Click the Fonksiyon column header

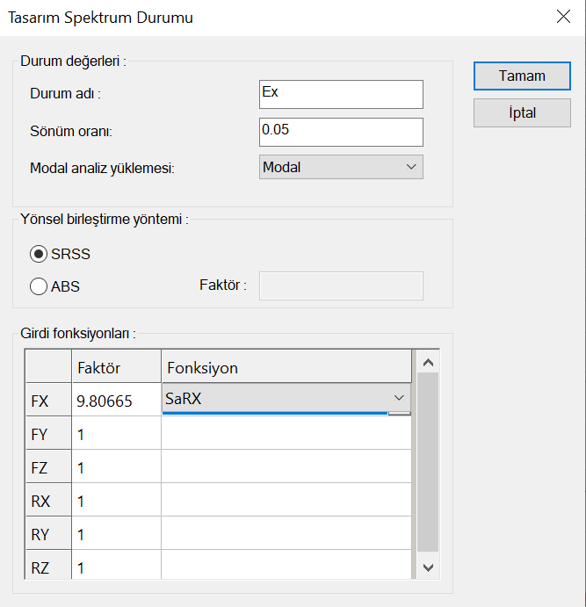(x=286, y=367)
